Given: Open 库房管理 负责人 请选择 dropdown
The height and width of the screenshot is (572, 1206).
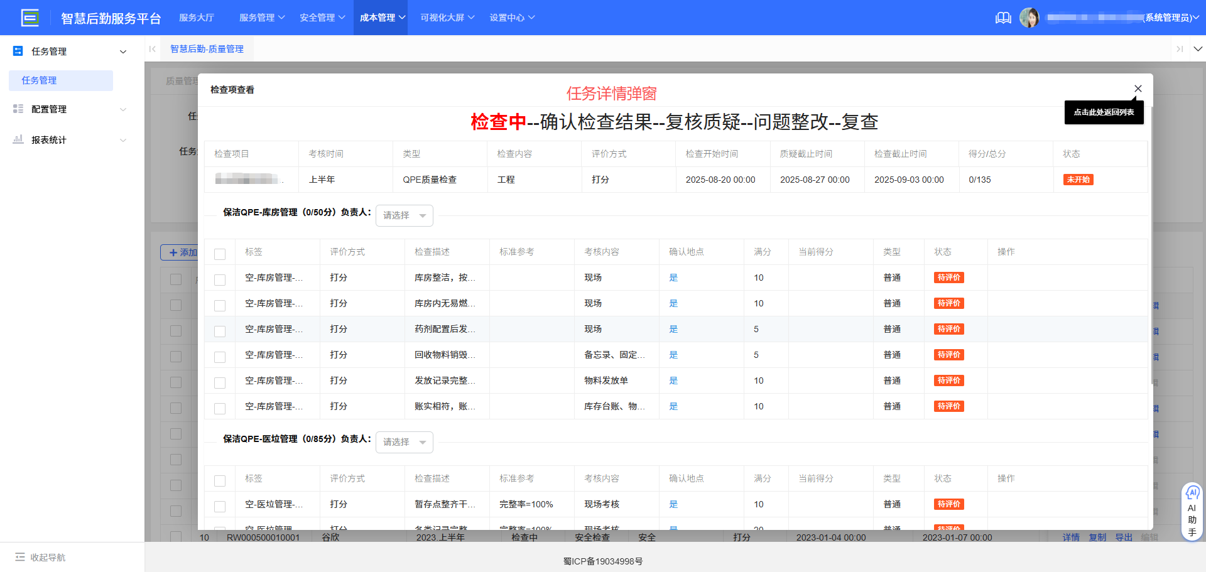Looking at the screenshot, I should 404,215.
